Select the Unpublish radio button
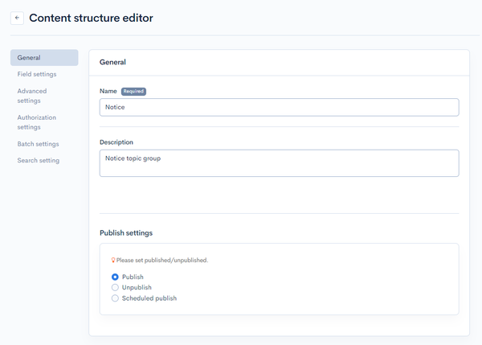482x345 pixels. (115, 287)
